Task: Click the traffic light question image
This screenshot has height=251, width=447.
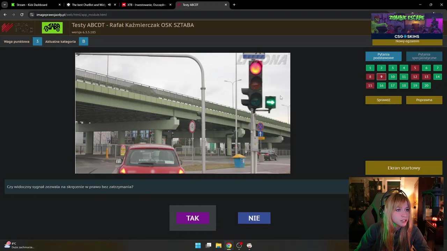Action: pos(183,113)
